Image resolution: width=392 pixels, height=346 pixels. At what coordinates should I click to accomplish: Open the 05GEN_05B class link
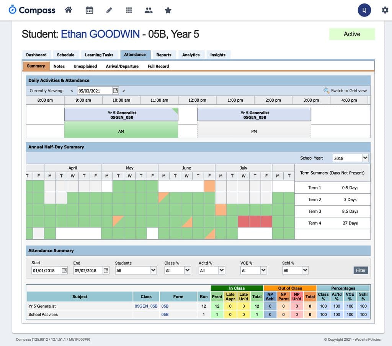pyautogui.click(x=146, y=306)
